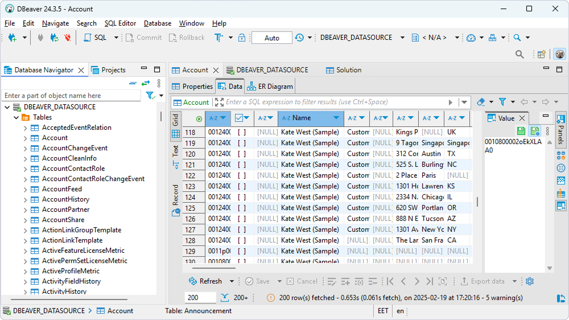569x320 pixels.
Task: Click the save icon in Value panel
Action: 521,131
